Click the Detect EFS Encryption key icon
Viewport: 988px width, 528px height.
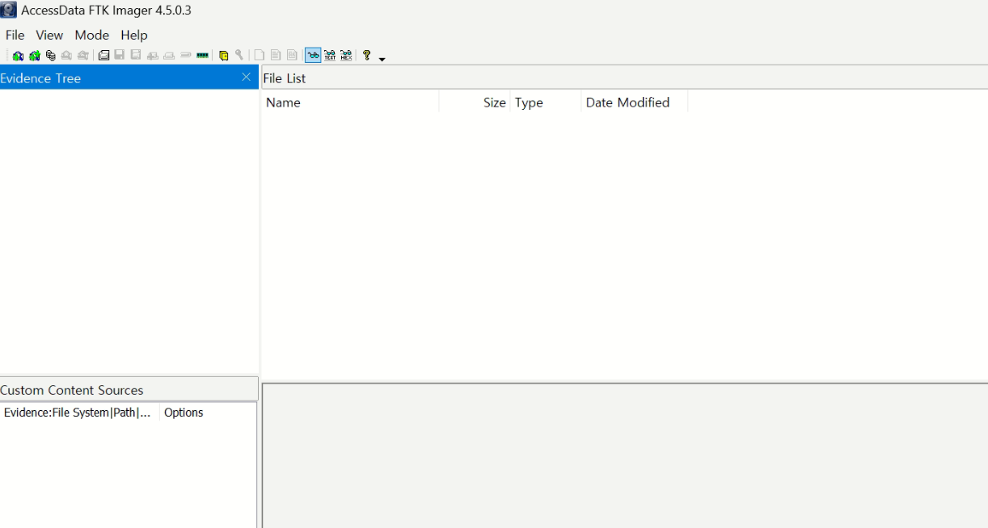[239, 56]
